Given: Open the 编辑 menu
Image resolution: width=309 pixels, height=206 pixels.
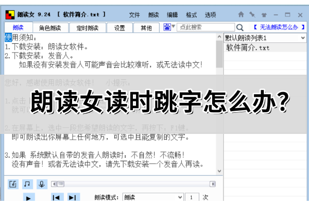Looking at the screenshot, I should [173, 15].
